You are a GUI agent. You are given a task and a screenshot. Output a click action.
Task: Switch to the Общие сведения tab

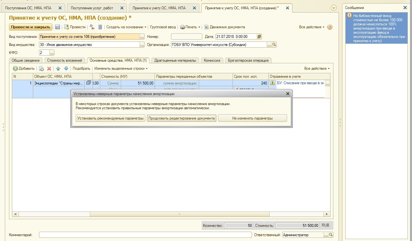(x=26, y=60)
